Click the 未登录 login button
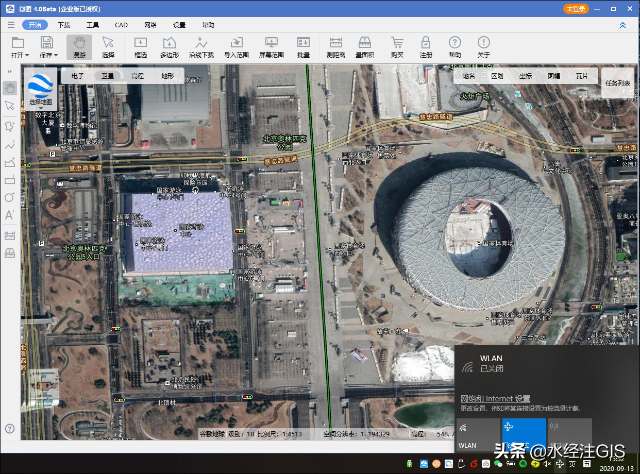Image resolution: width=640 pixels, height=474 pixels. click(x=576, y=9)
